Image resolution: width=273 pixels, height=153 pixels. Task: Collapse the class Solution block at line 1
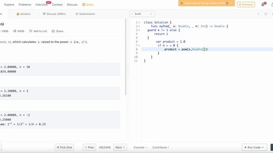click(x=139, y=23)
